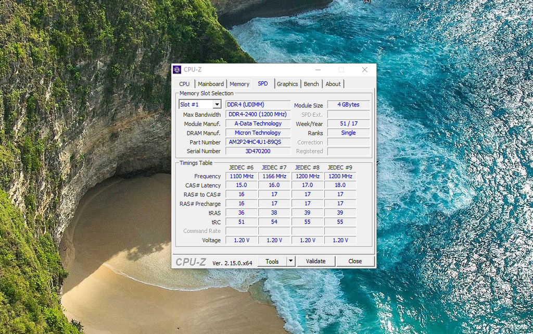Image resolution: width=533 pixels, height=334 pixels.
Task: Expand the Slot #1 memory slot dropdown
Action: point(217,104)
